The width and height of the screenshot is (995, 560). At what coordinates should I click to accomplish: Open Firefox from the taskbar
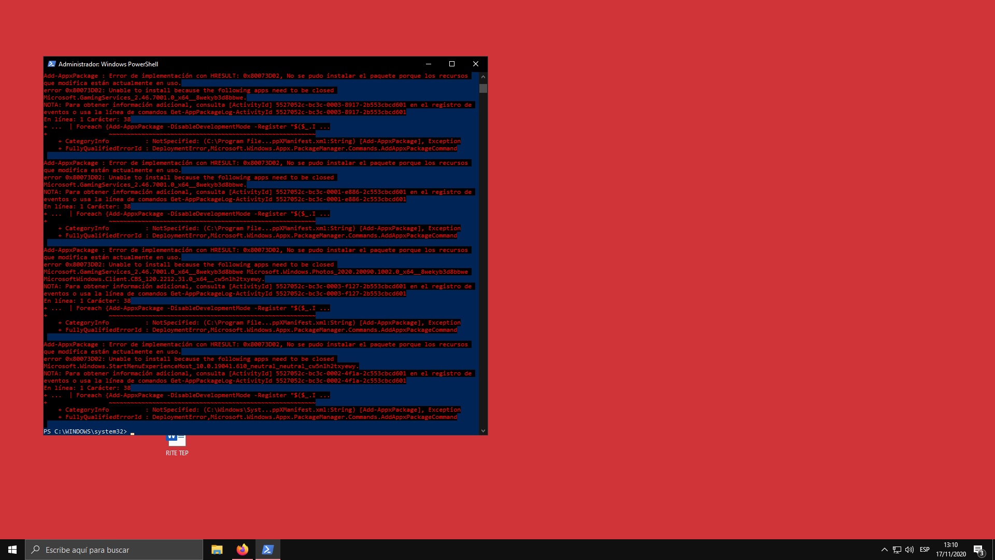(x=242, y=550)
